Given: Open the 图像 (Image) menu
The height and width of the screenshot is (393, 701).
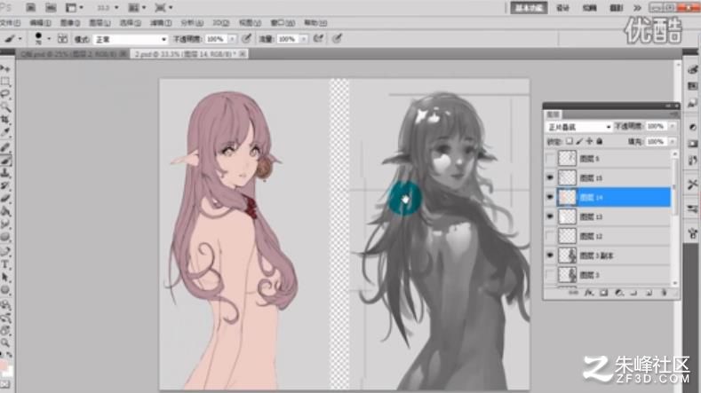Looking at the screenshot, I should (x=69, y=22).
